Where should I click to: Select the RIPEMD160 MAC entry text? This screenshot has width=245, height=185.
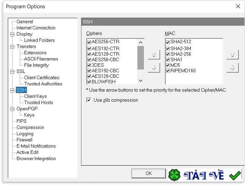[x=183, y=71]
